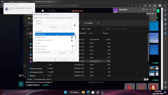Open the Esquema scheme dropdown
168x95 pixels.
pyautogui.click(x=52, y=24)
